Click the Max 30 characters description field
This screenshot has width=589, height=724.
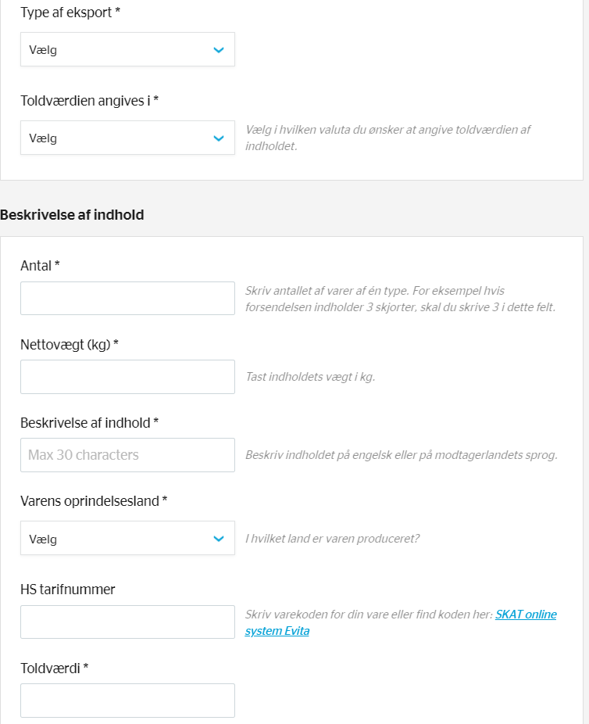[127, 455]
